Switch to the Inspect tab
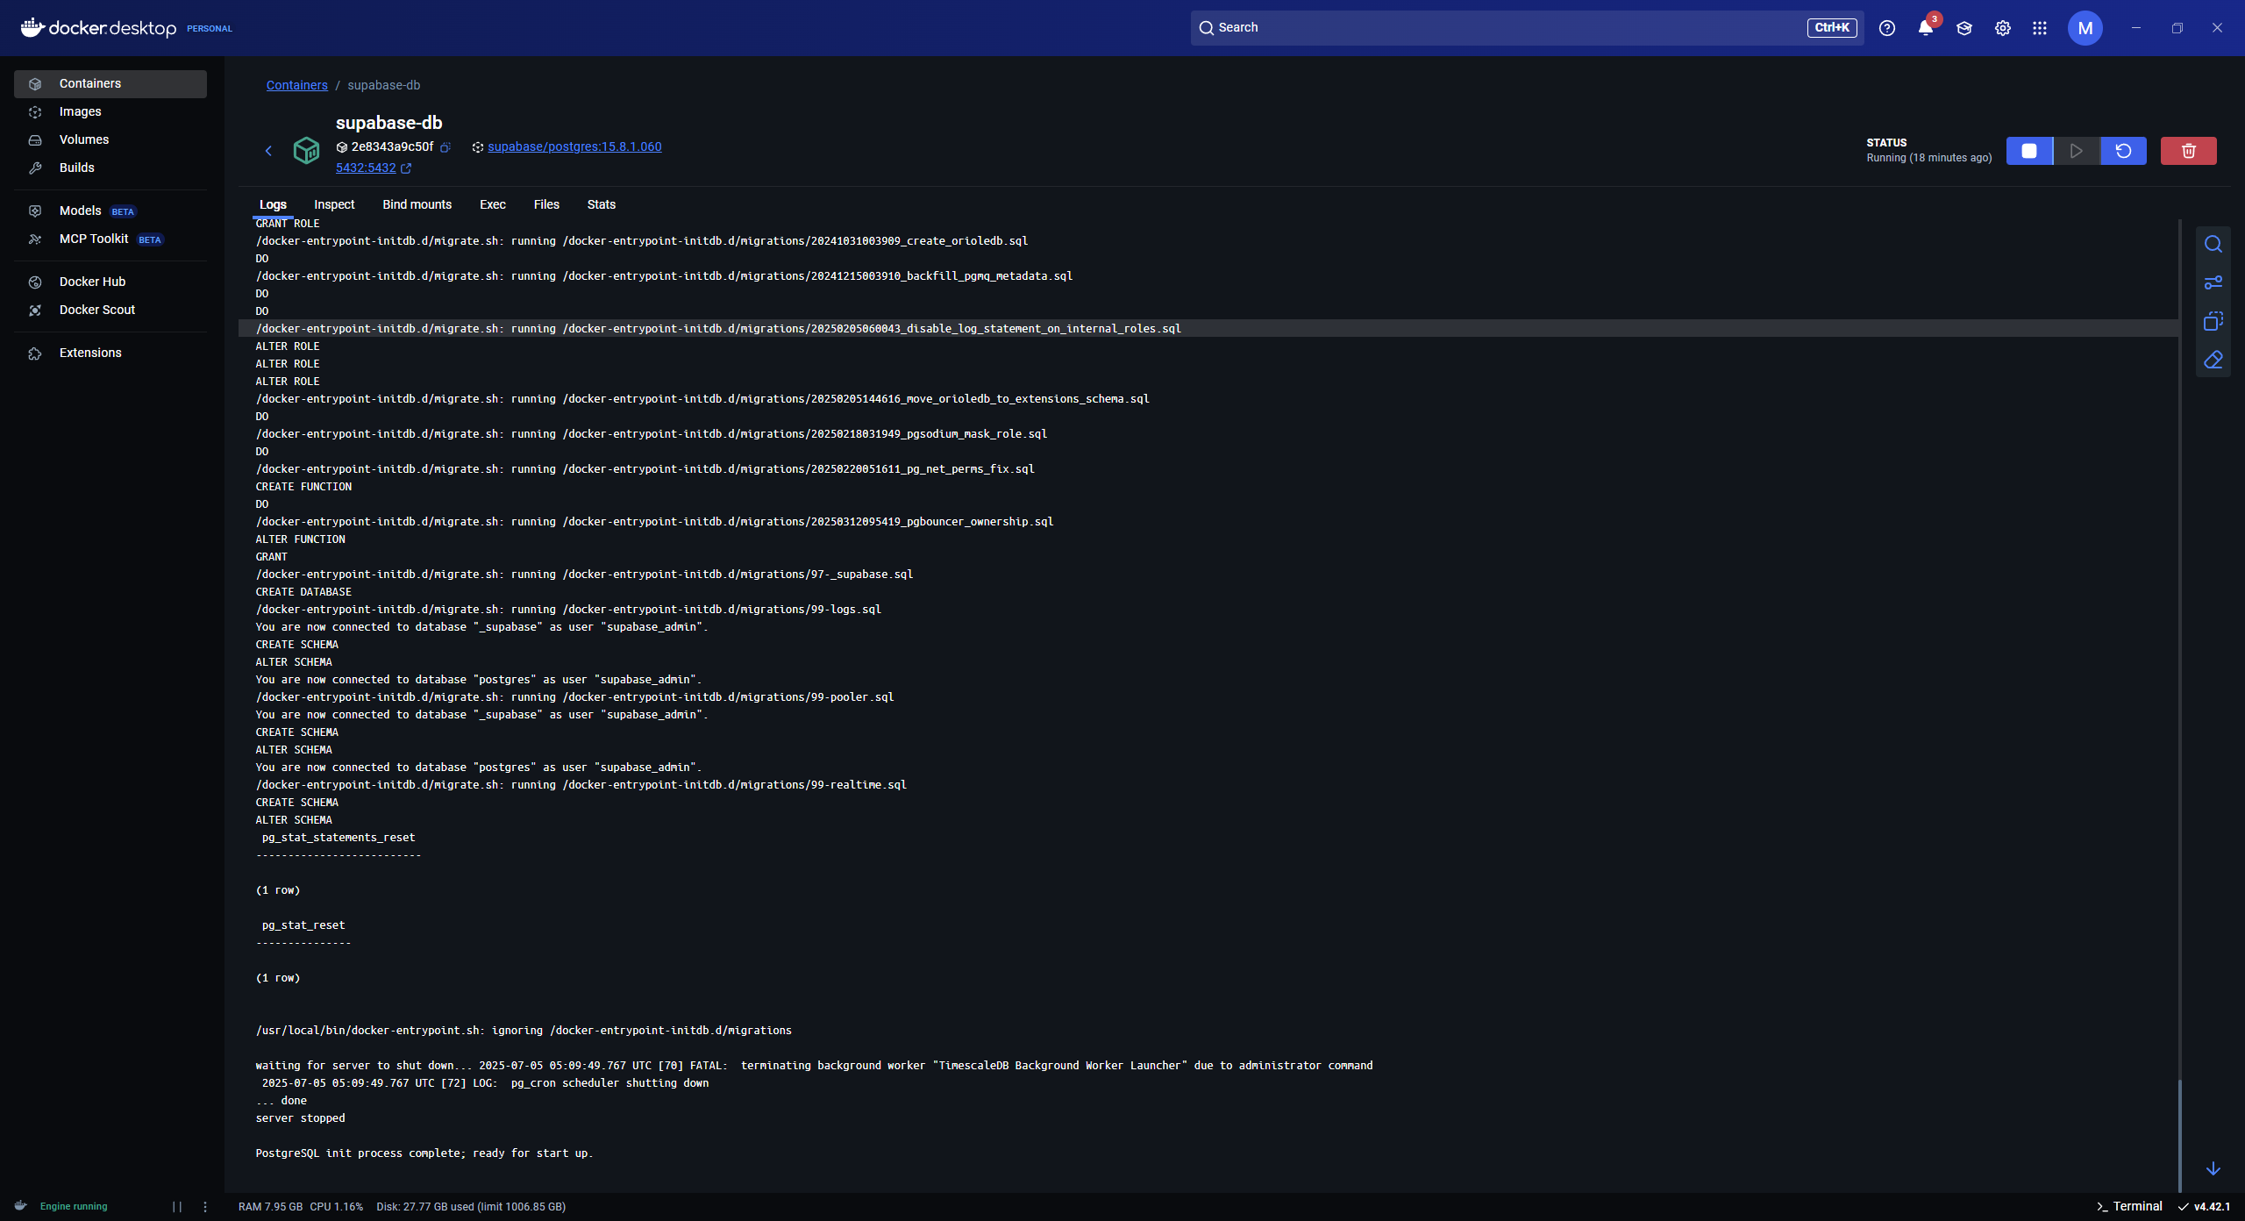The width and height of the screenshot is (2245, 1221). [334, 204]
